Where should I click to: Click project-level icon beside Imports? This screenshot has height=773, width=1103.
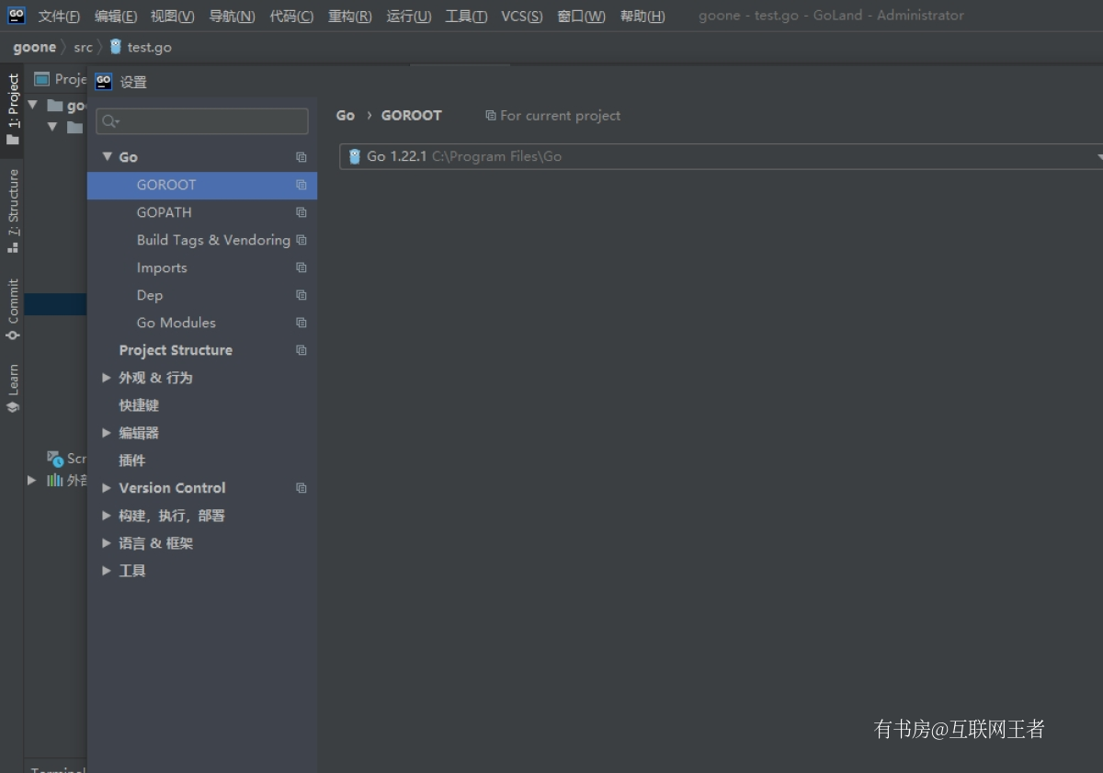(301, 267)
